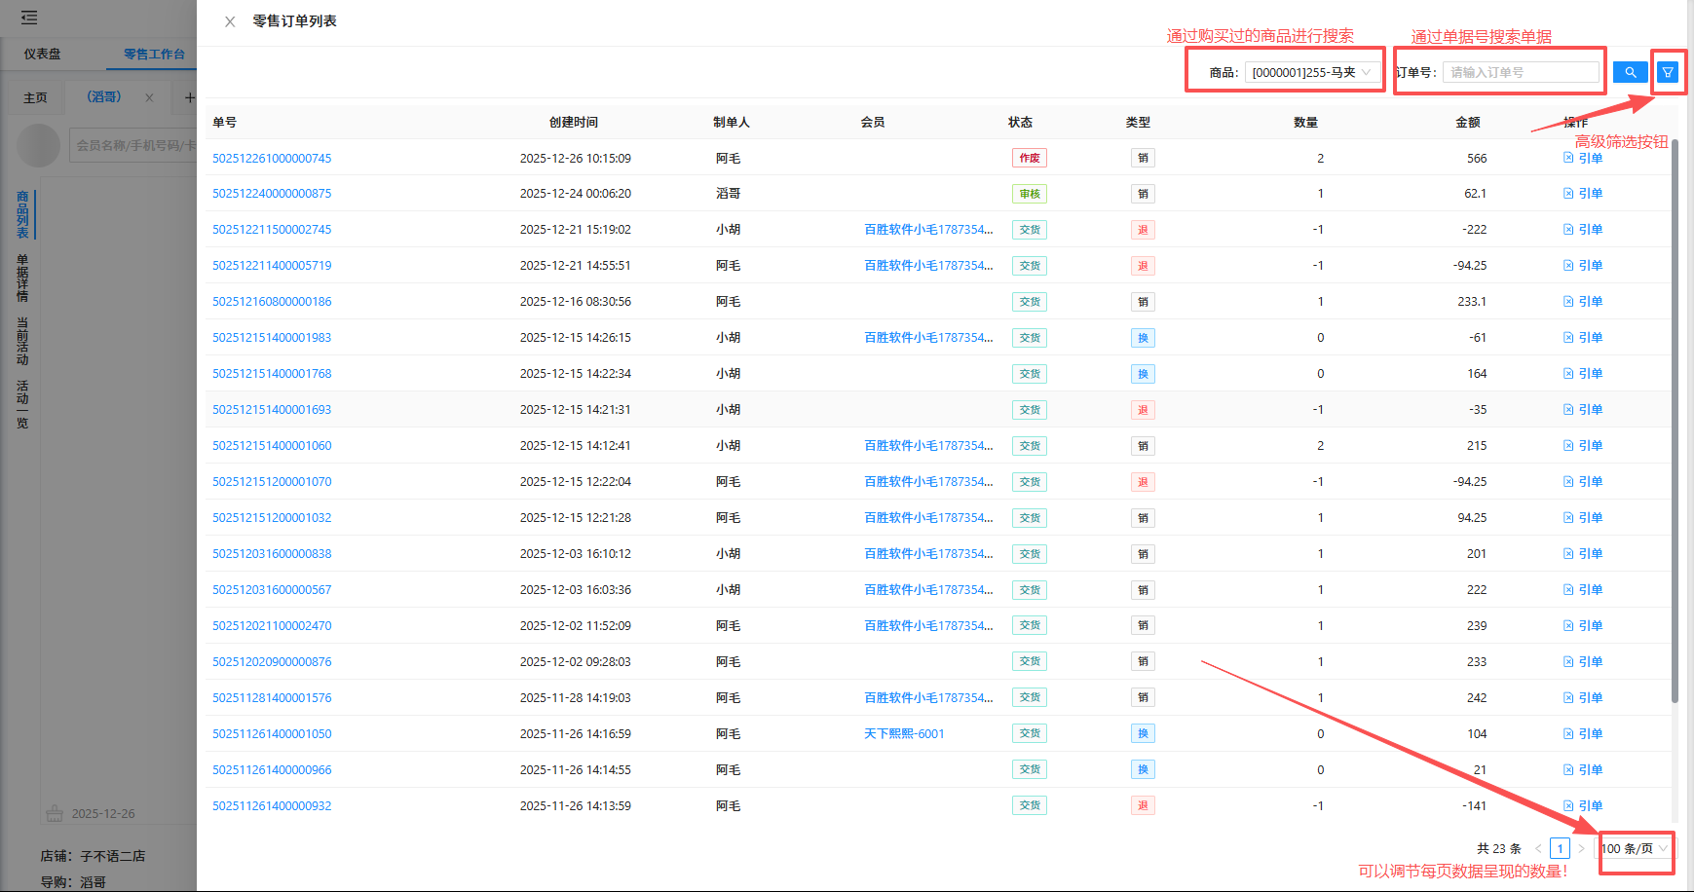Image resolution: width=1694 pixels, height=892 pixels.
Task: Switch to the 零售工作台 tab
Action: point(154,54)
